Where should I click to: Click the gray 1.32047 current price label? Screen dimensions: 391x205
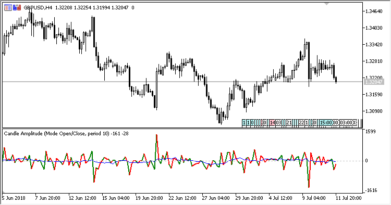[374, 82]
